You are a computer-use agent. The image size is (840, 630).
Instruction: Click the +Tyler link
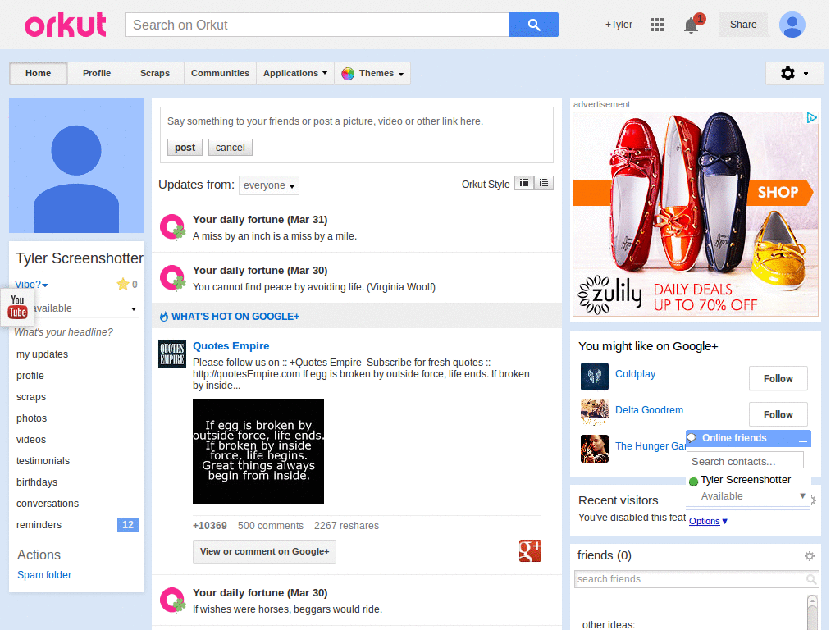pos(619,25)
